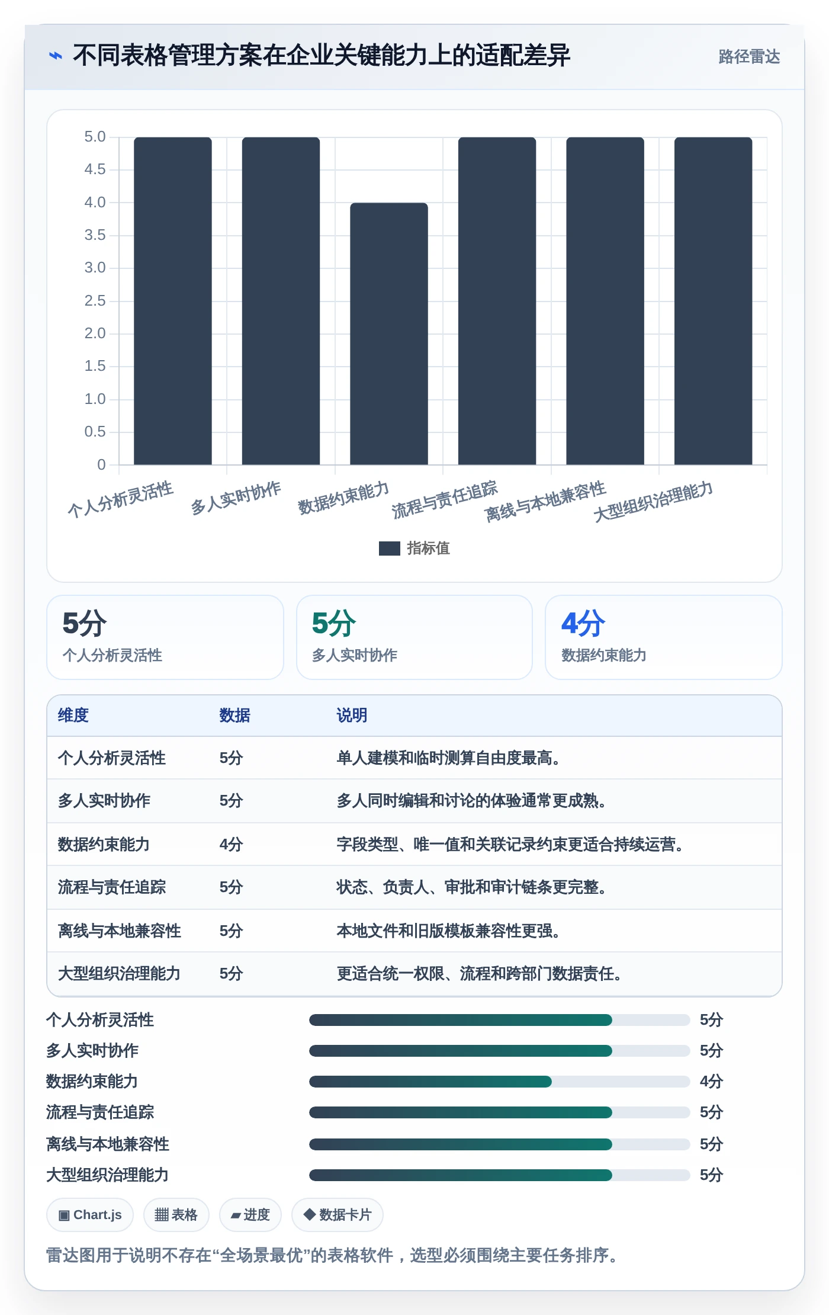Click the 多人实时协作 chart bar
Viewport: 829px width, 1315px height.
point(281,301)
